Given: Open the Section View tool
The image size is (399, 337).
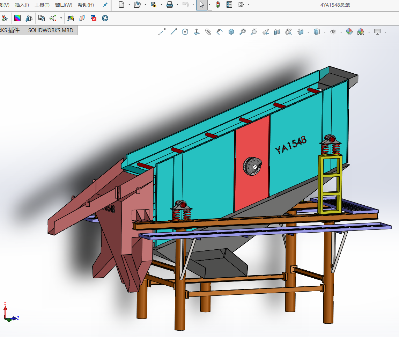Looking at the screenshot, I should [277, 32].
